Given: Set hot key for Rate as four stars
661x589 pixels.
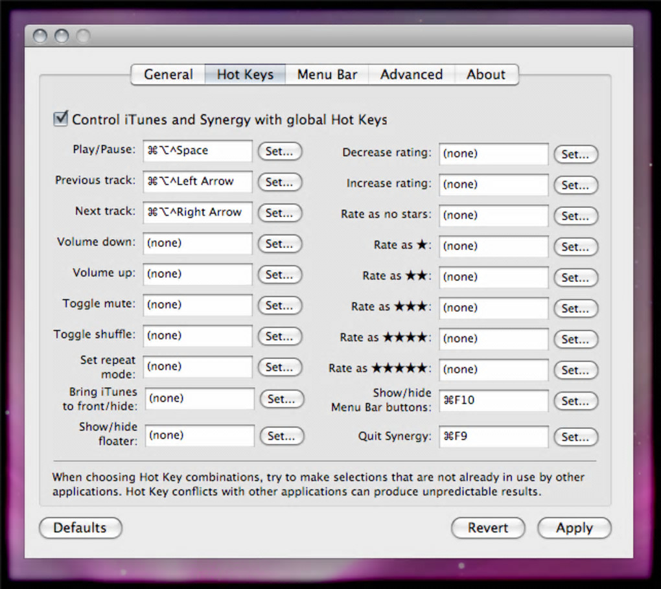Looking at the screenshot, I should [576, 338].
